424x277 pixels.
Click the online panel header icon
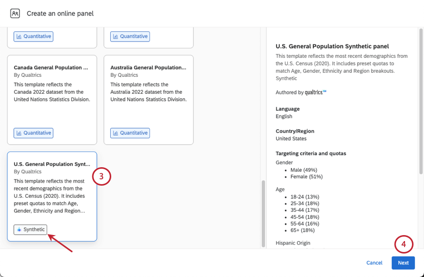(x=15, y=13)
